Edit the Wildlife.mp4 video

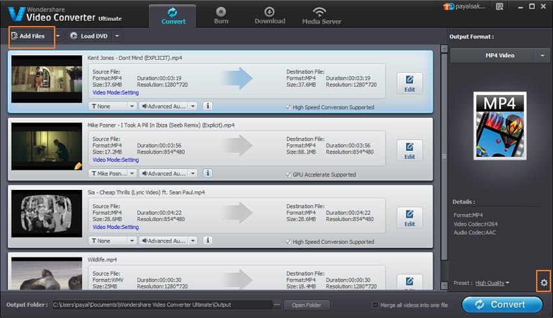pos(409,282)
